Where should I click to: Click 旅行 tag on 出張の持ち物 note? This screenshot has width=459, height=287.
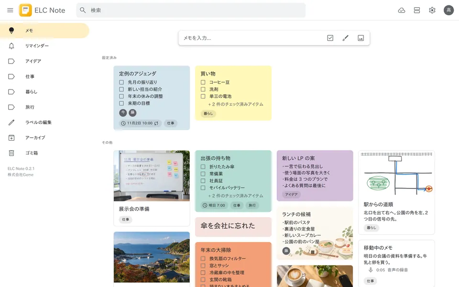click(x=252, y=206)
